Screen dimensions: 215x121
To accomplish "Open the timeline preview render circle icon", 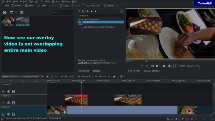I will [121, 77].
